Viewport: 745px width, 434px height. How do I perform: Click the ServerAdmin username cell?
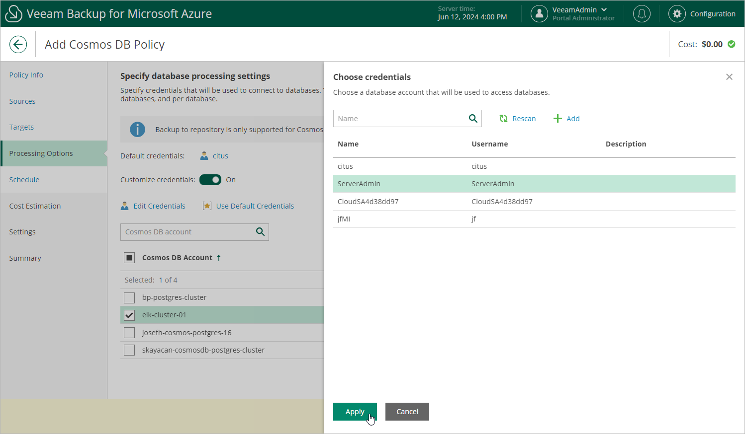pyautogui.click(x=493, y=184)
